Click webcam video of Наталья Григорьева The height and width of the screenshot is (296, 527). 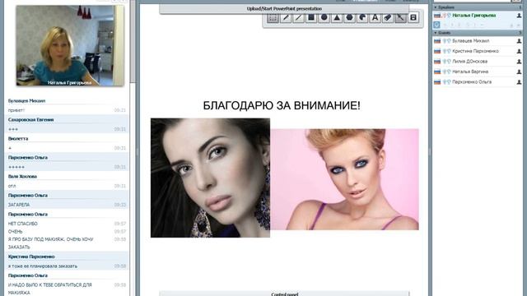click(70, 46)
